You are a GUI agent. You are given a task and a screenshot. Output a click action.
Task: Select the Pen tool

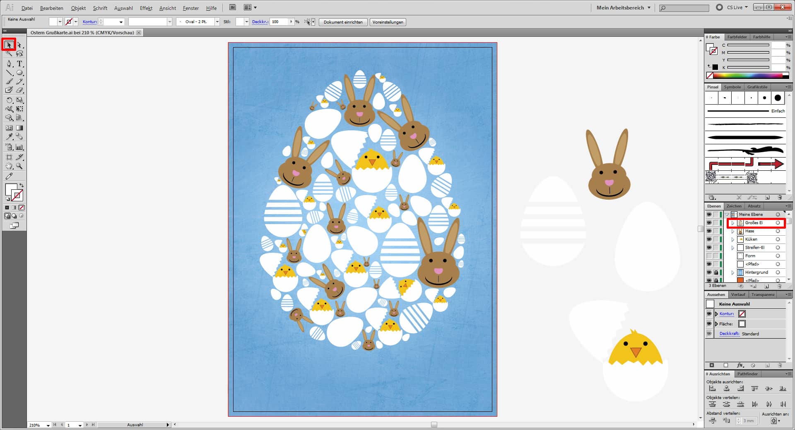coord(9,64)
